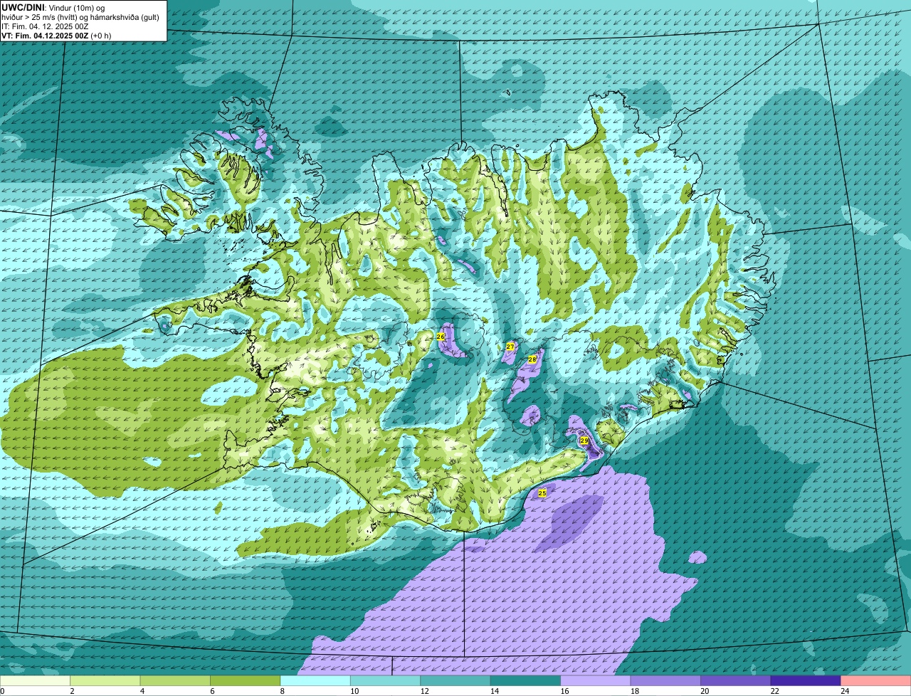Click the '0' tick on the color scale
This screenshot has height=696, width=911.
point(2,691)
